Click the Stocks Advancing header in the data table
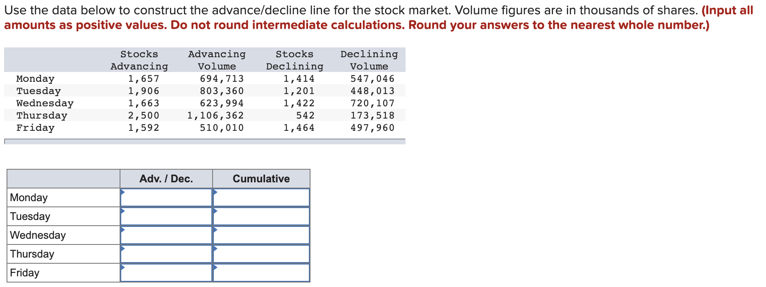This screenshot has width=766, height=287. coord(138,60)
